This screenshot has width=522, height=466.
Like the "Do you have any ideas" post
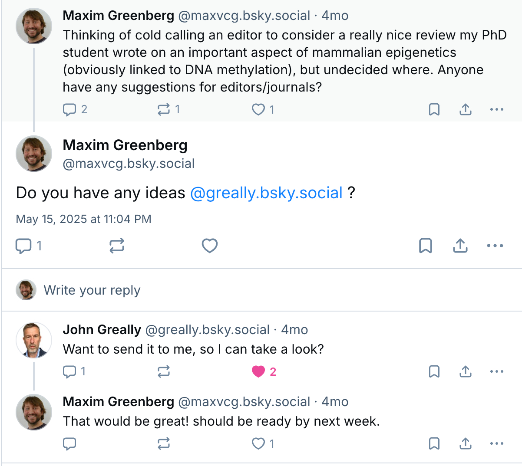(210, 246)
